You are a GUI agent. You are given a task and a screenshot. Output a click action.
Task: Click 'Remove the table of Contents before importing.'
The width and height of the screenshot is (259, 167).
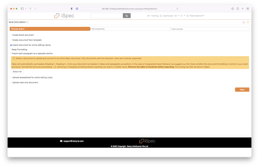(x=151, y=67)
